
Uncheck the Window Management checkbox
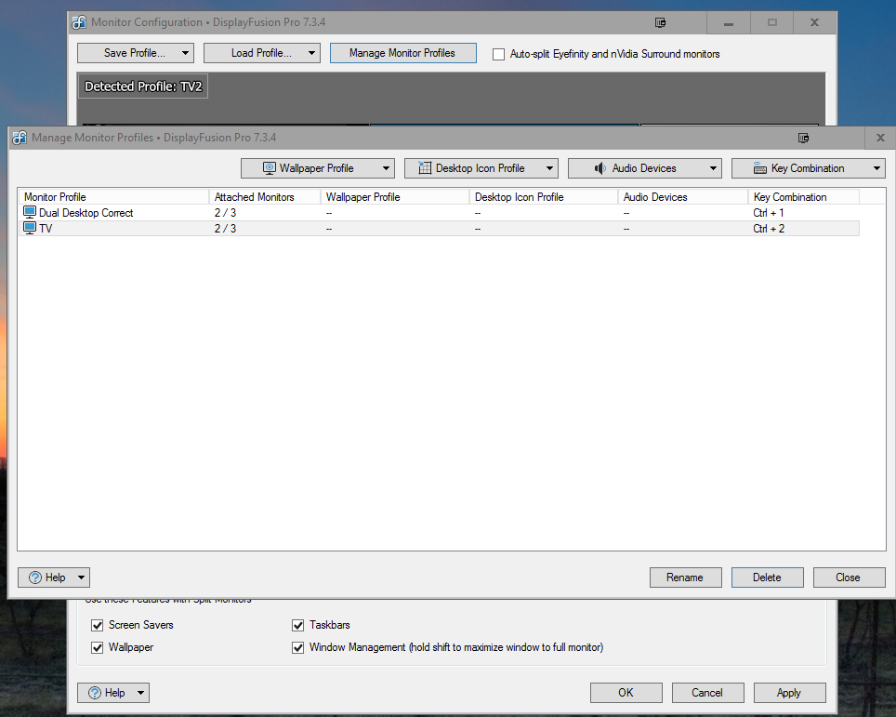[298, 647]
